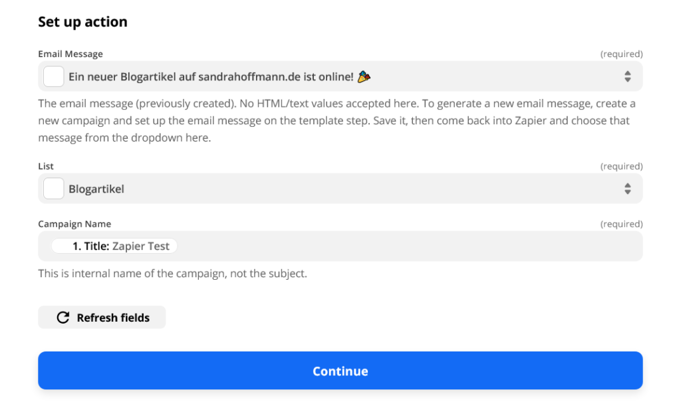Click the 'Campaign Name' field label

[74, 224]
